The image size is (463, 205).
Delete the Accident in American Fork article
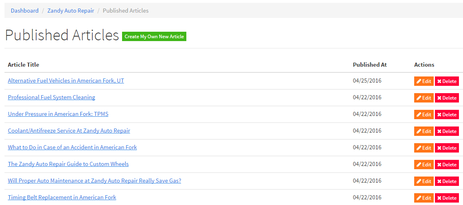click(447, 148)
